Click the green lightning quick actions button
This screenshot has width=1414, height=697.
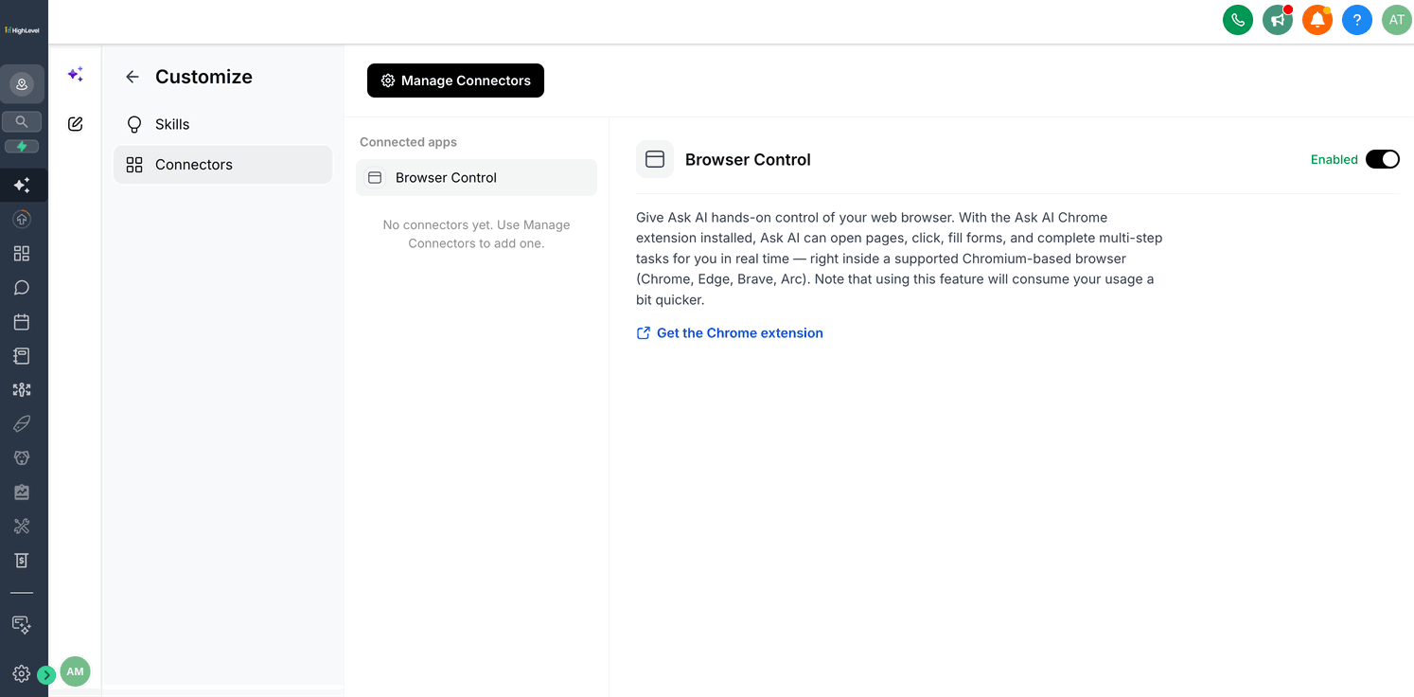point(22,147)
